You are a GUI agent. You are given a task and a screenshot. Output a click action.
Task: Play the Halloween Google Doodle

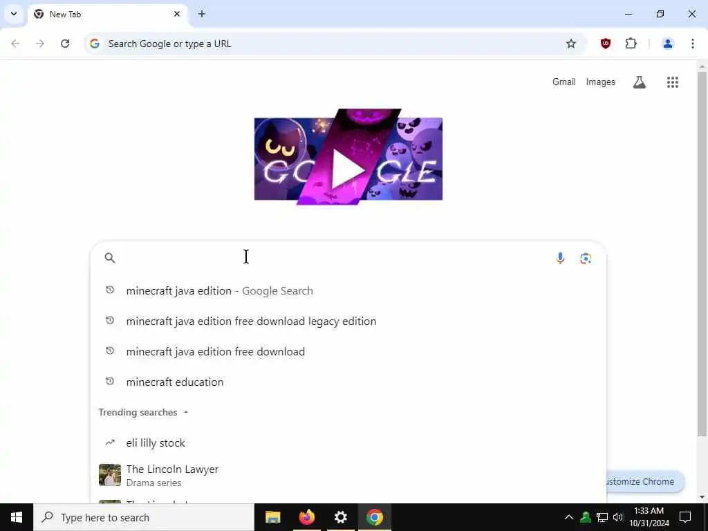tap(348, 157)
